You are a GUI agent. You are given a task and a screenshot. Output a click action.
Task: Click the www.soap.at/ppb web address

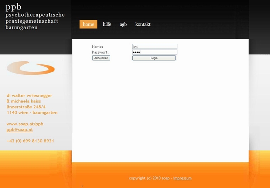pyautogui.click(x=25, y=124)
